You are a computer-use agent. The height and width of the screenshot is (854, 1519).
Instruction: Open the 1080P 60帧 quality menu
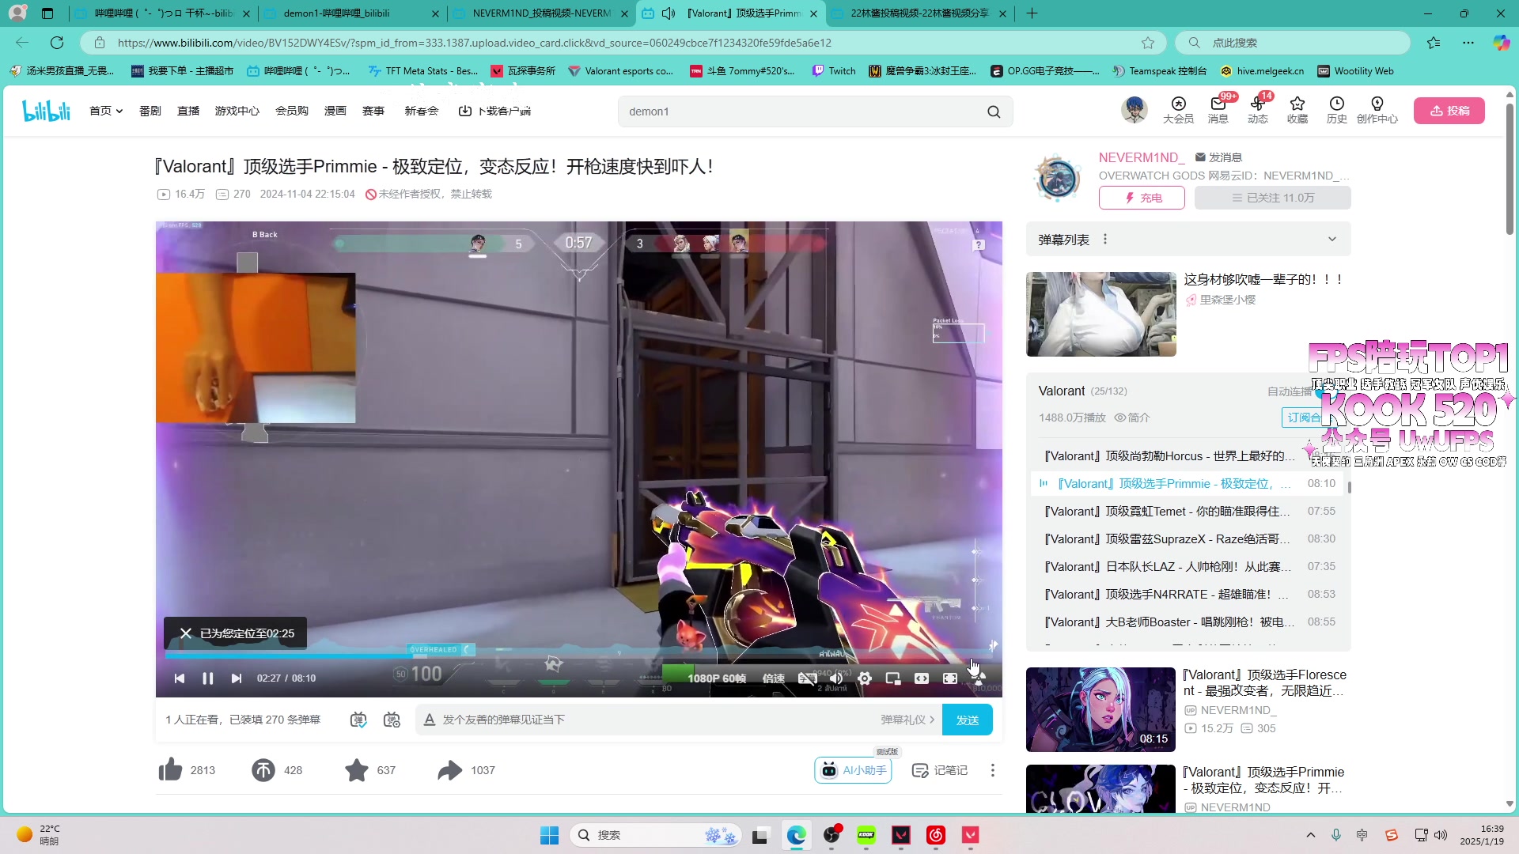pyautogui.click(x=717, y=678)
